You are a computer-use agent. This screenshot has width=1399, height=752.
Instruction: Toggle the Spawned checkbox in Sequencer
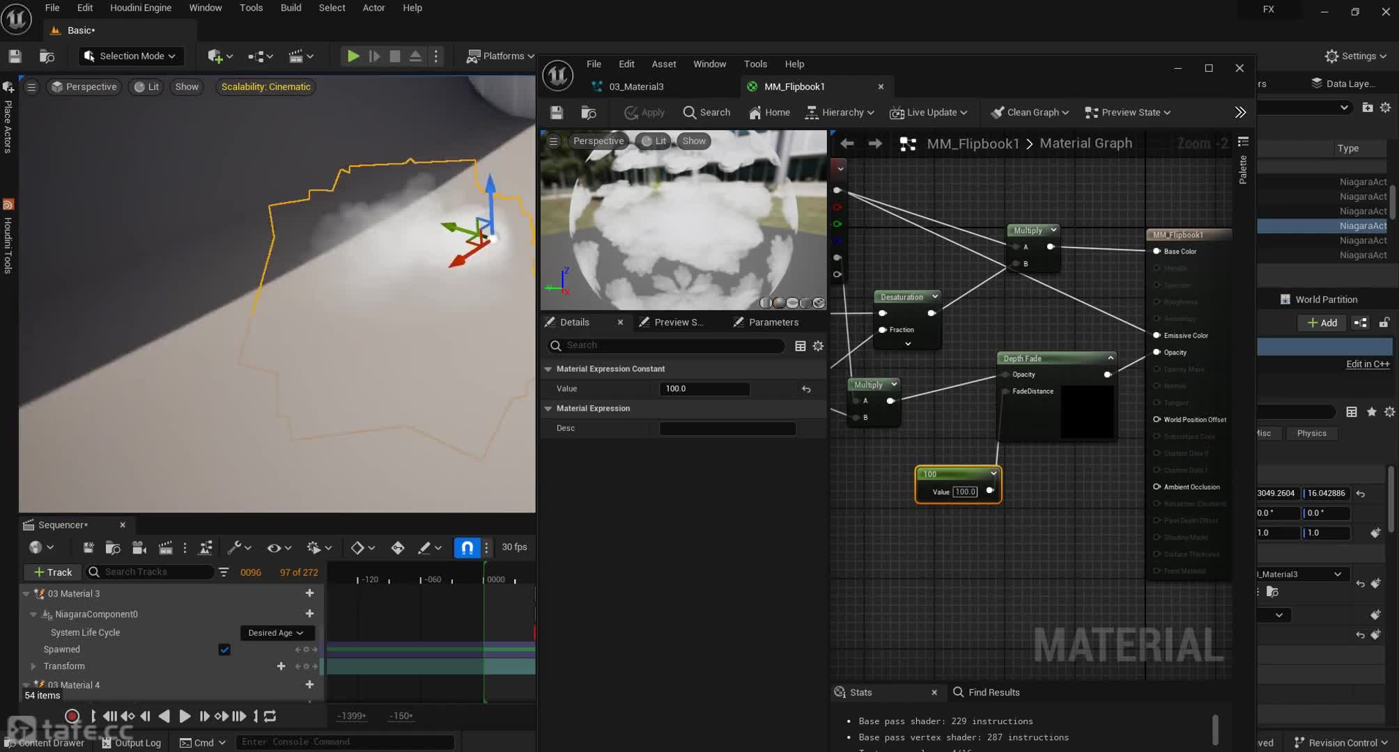click(x=224, y=650)
